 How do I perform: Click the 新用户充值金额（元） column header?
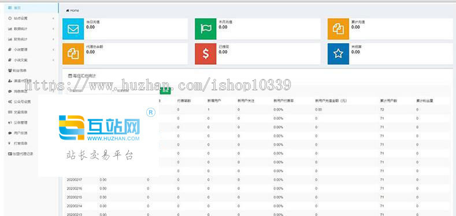click(x=332, y=101)
